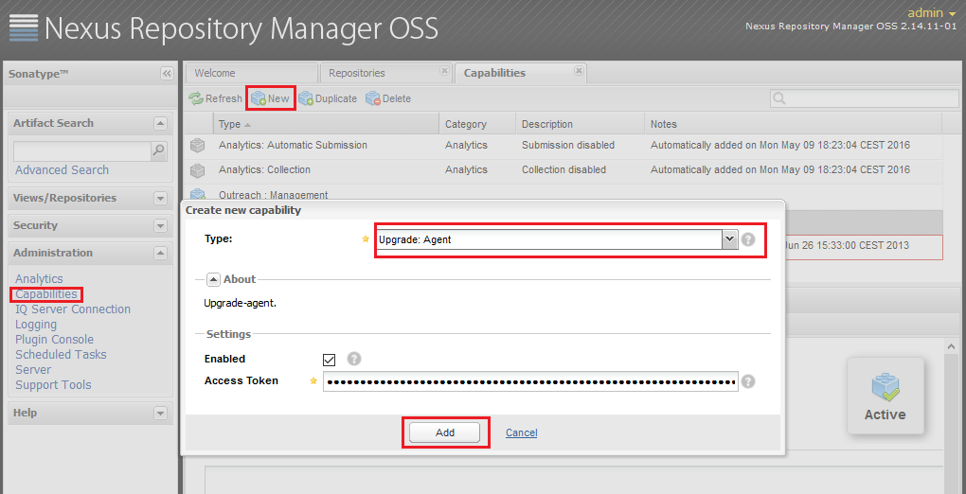Click the New capability icon
This screenshot has width=966, height=494.
258,98
